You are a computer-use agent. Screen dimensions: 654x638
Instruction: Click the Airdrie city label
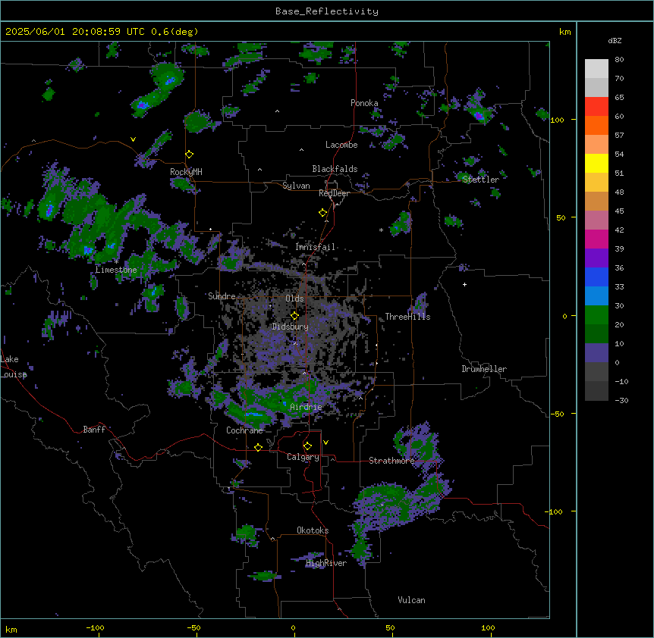307,407
